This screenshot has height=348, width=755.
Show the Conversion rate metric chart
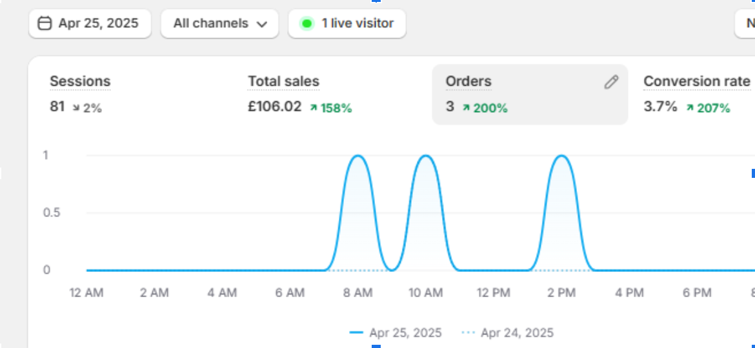point(696,82)
